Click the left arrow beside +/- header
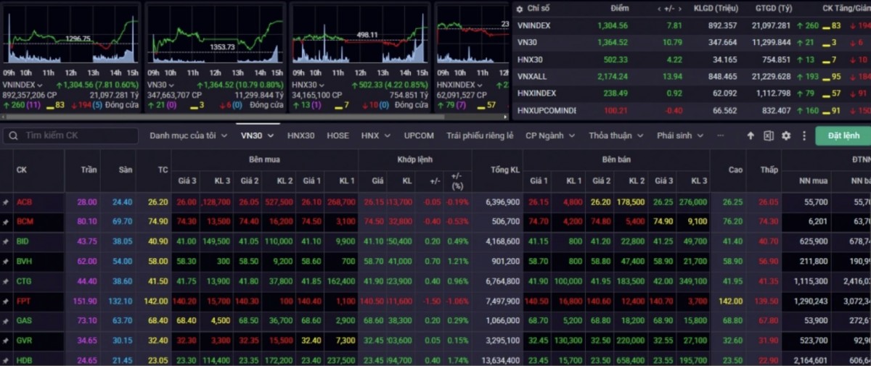The height and width of the screenshot is (366, 871). pyautogui.click(x=660, y=9)
